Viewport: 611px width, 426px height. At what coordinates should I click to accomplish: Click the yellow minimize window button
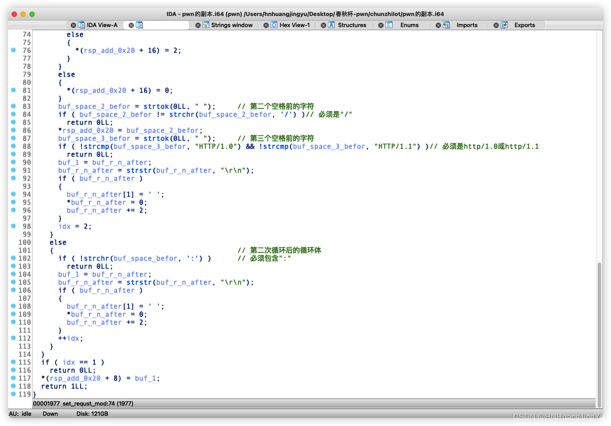pos(23,14)
